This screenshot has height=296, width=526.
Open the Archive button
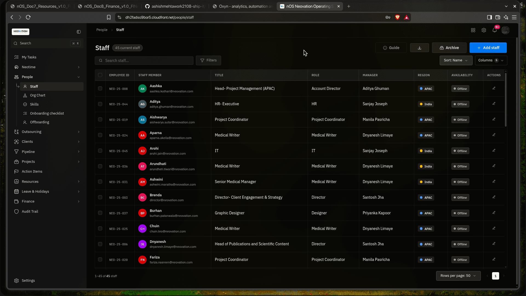tap(449, 48)
